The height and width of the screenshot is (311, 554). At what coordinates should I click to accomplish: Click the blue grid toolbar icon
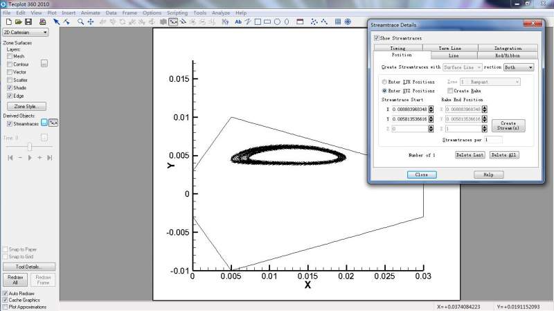coord(338,22)
